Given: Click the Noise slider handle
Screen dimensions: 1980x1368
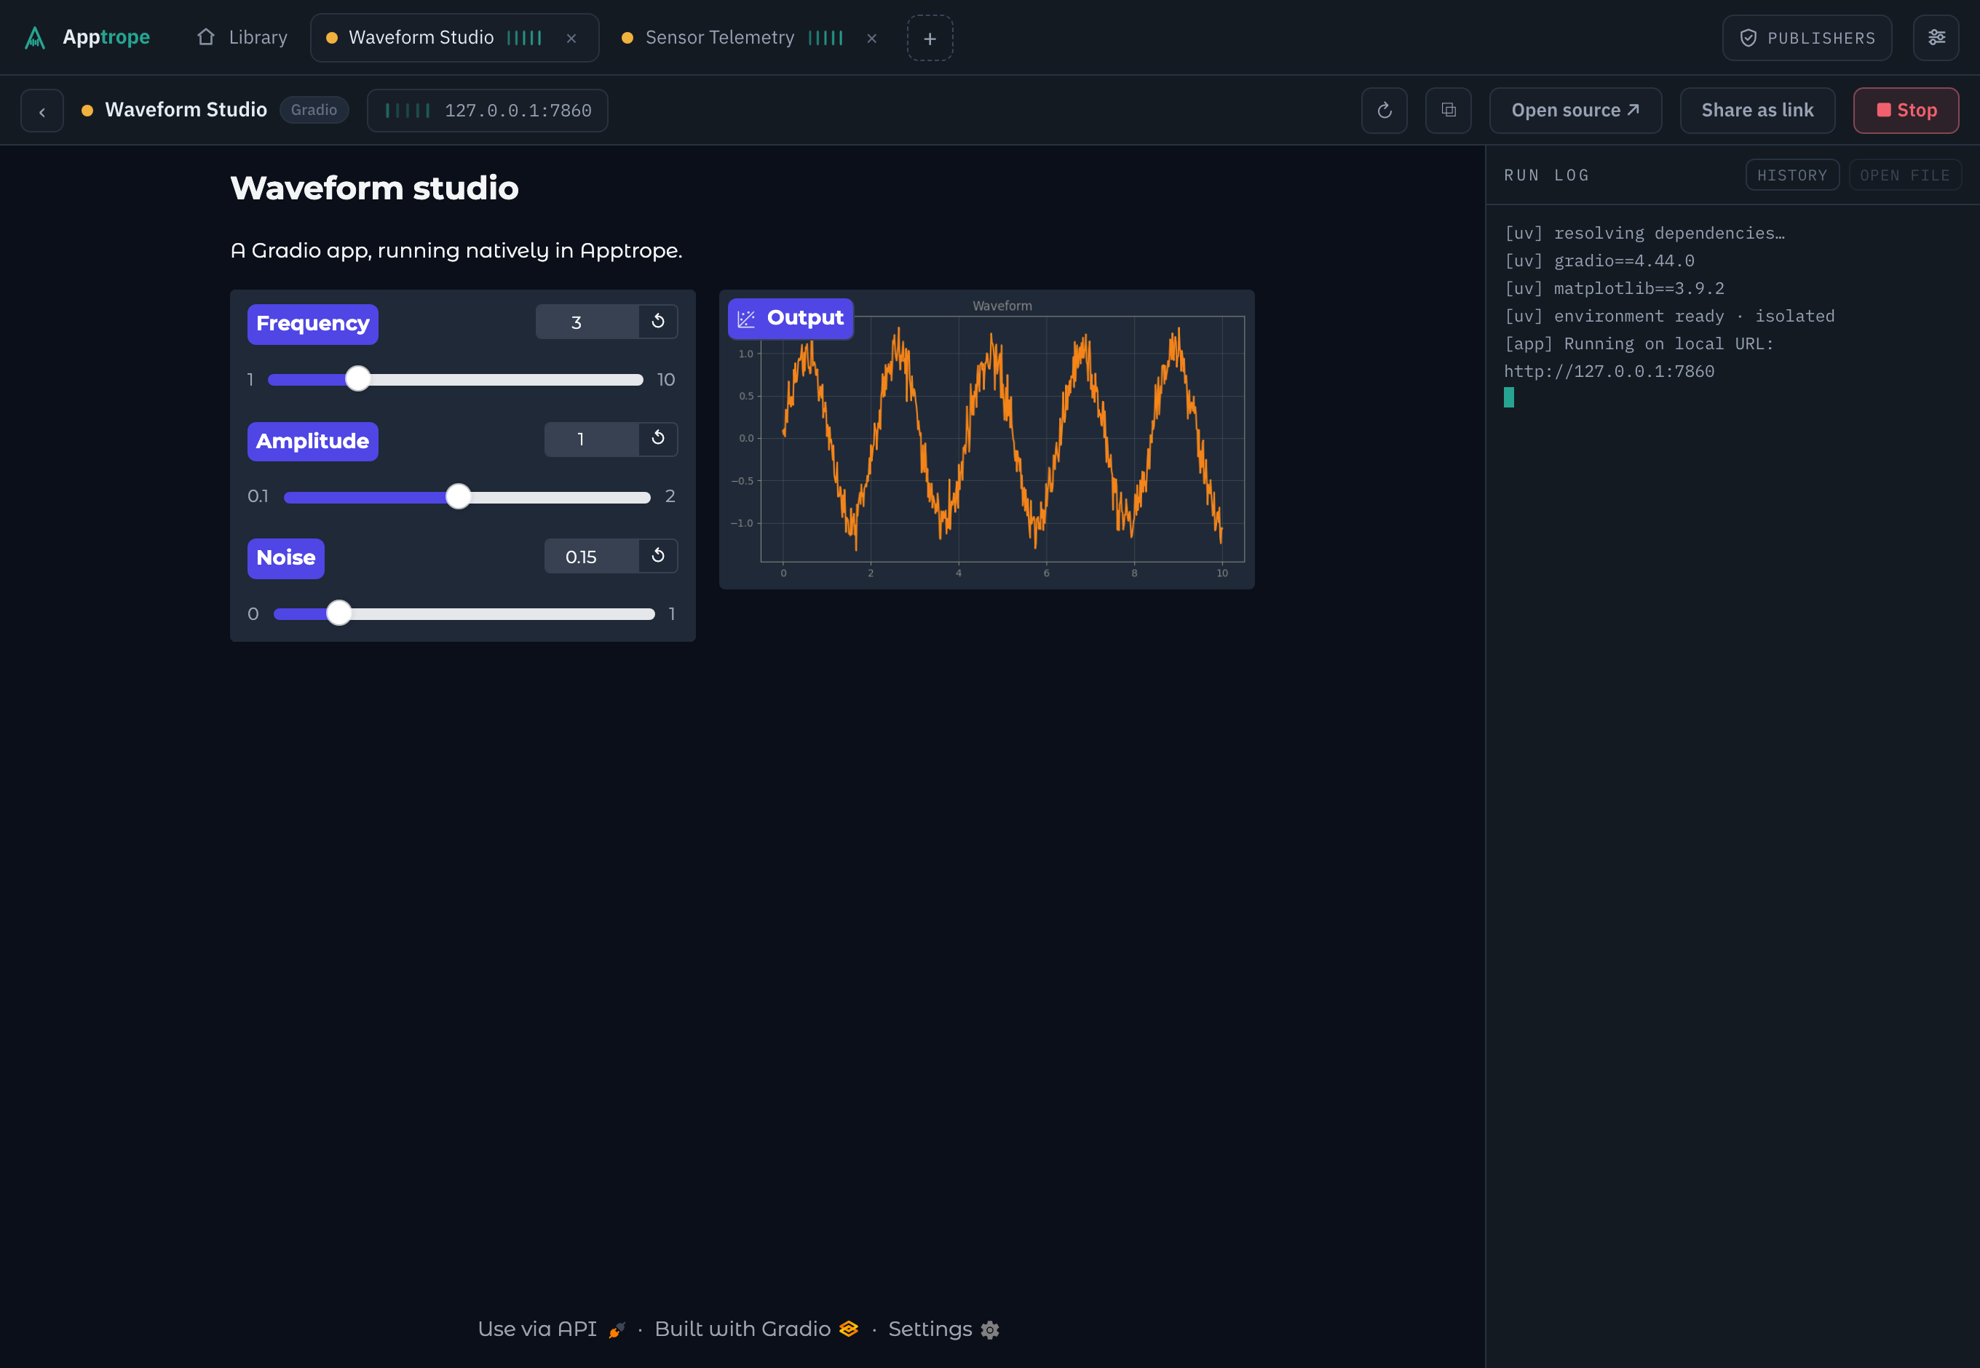Looking at the screenshot, I should point(338,613).
